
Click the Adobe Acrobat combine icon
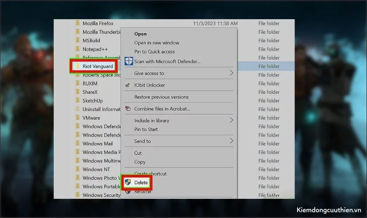(x=128, y=109)
